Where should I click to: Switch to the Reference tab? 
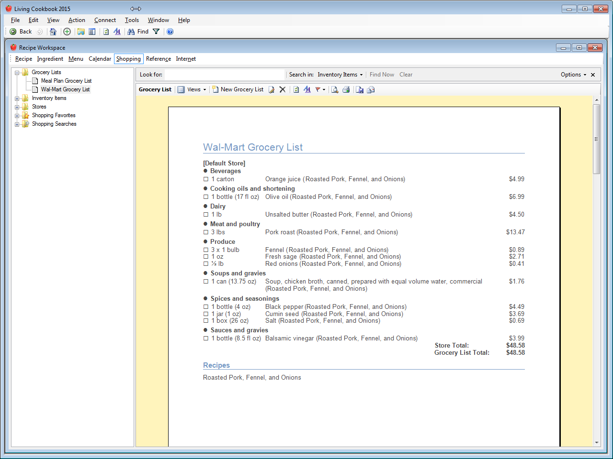click(159, 59)
